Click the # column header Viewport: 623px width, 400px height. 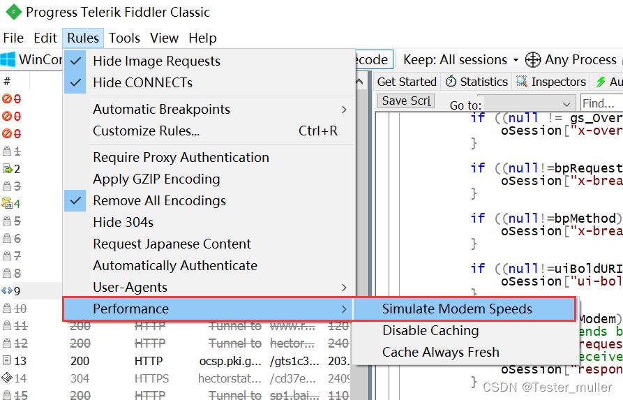[7, 82]
